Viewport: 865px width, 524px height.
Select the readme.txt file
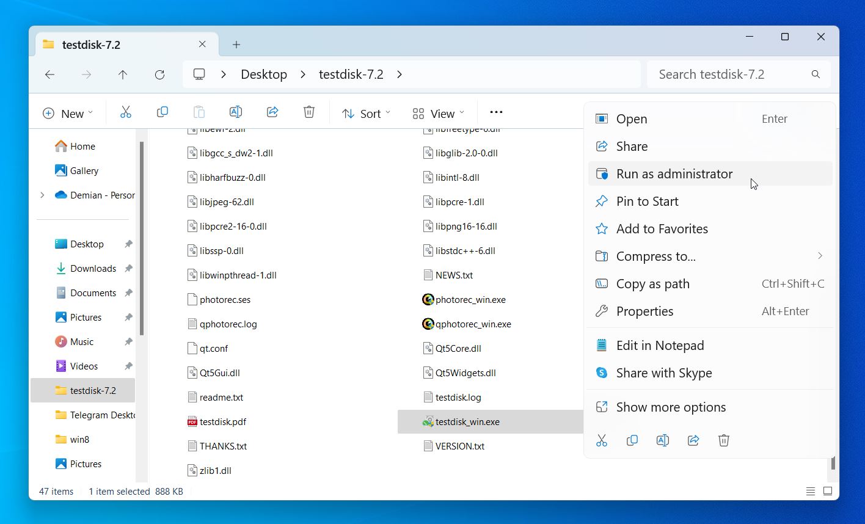[215, 398]
